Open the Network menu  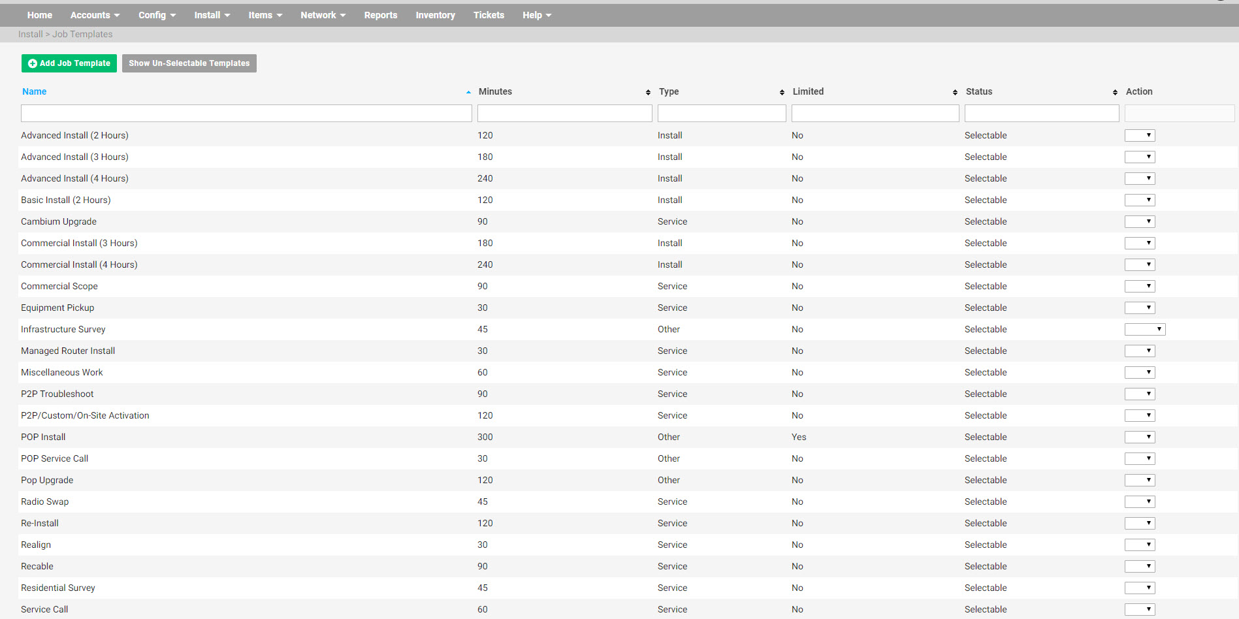323,15
